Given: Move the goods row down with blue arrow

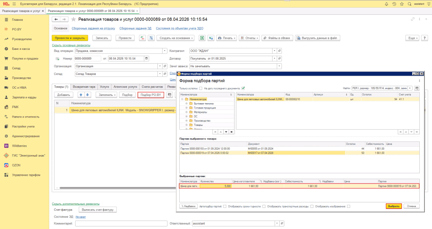Looking at the screenshot, I should [x=87, y=95].
